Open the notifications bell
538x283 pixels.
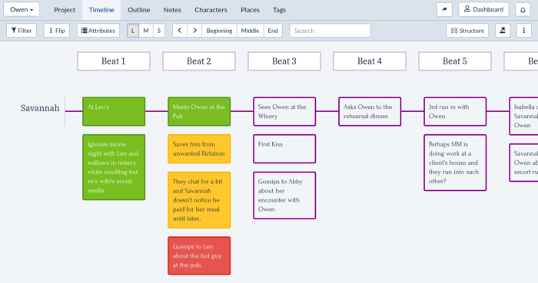[523, 9]
